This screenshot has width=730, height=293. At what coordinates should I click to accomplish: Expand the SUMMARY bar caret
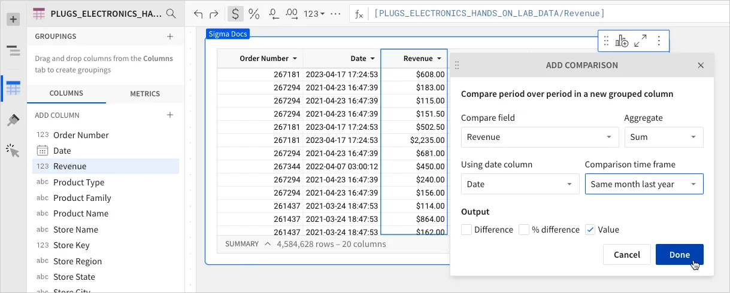coord(268,244)
